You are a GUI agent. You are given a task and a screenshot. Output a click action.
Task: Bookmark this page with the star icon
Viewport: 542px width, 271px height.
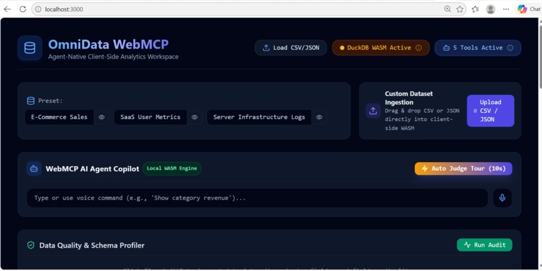(460, 9)
